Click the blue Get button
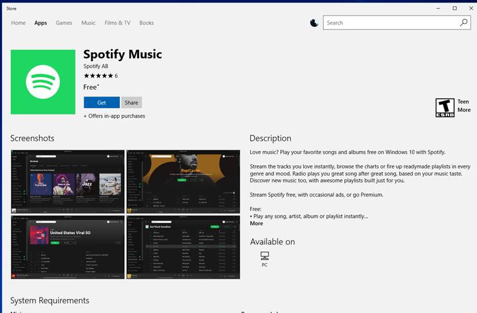Viewport: 477px width, 313px height. pos(102,103)
